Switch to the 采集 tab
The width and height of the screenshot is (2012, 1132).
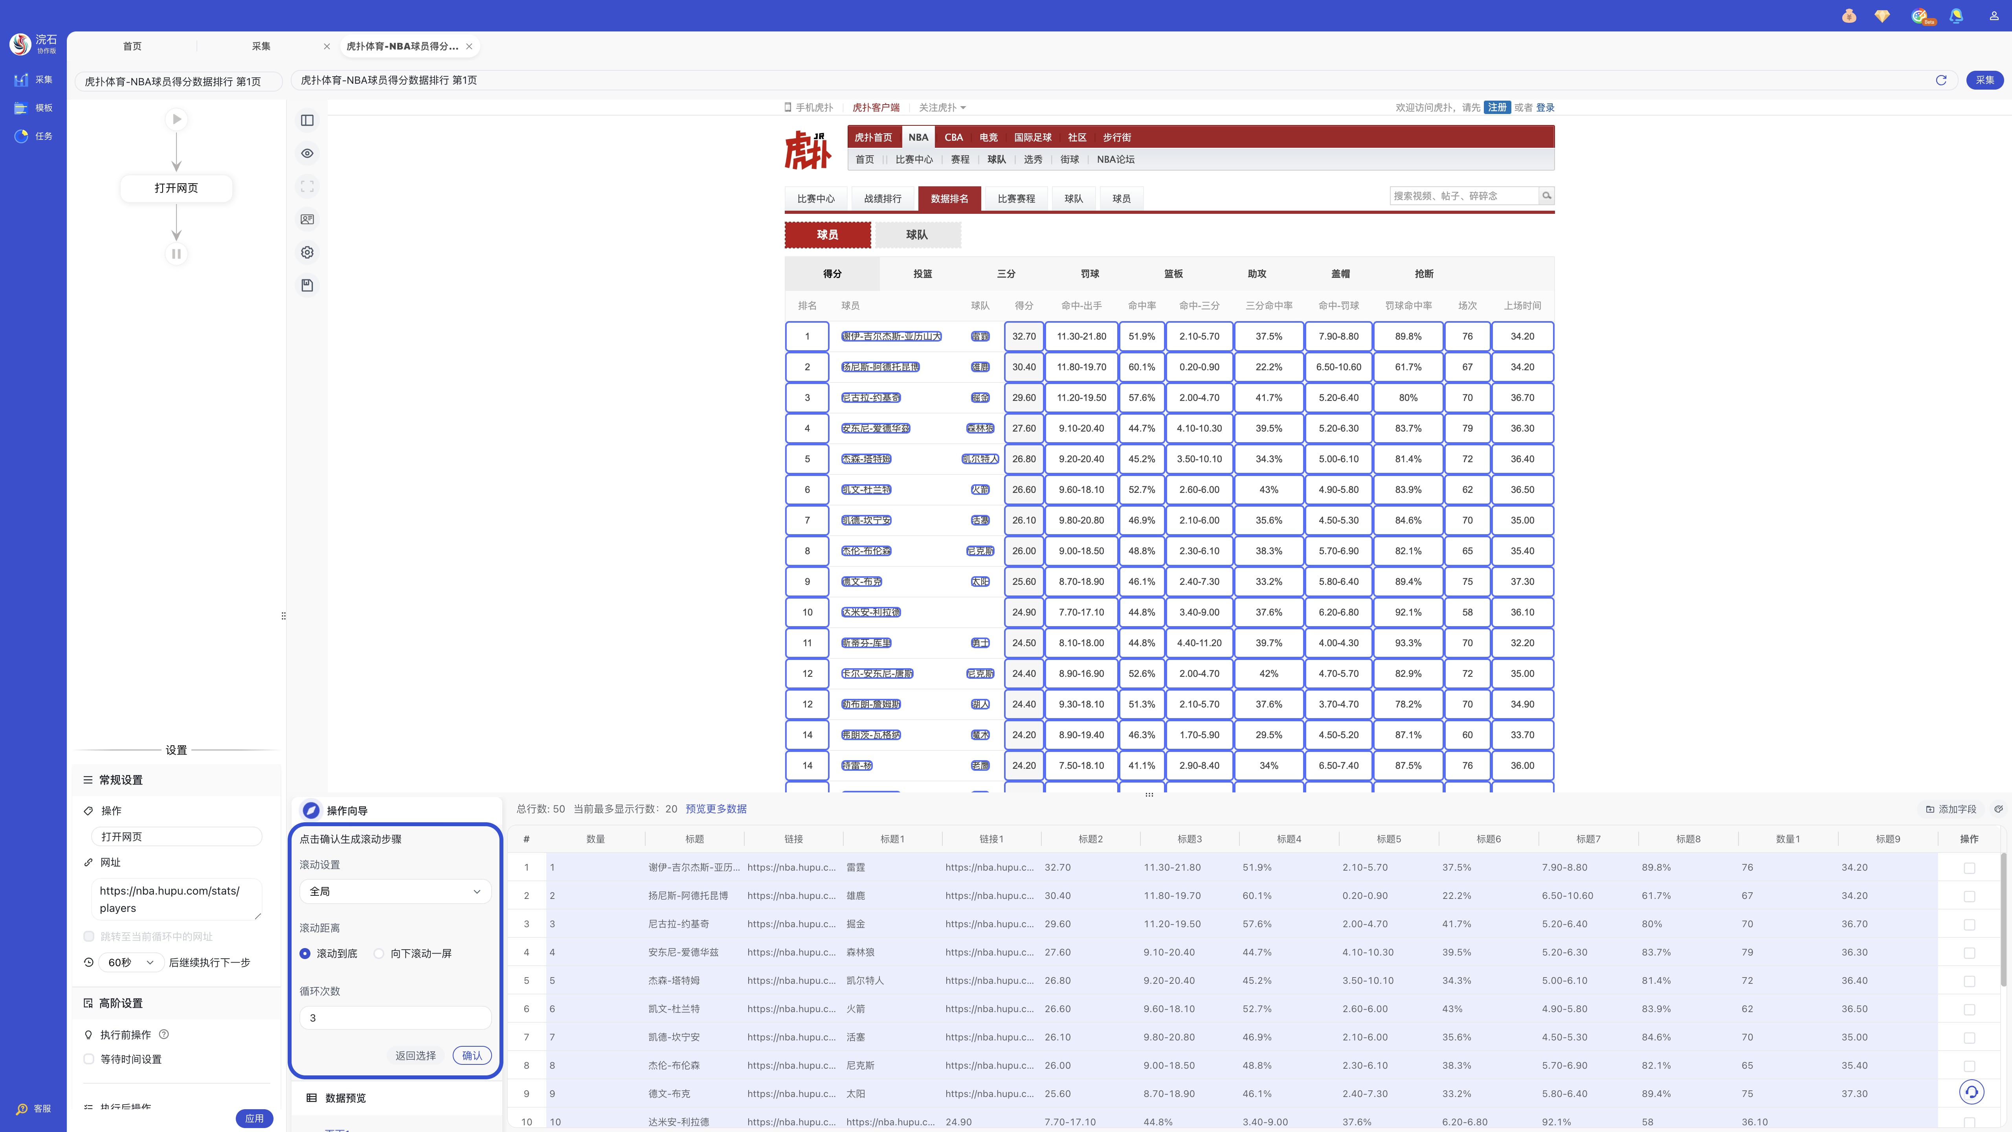click(x=261, y=46)
